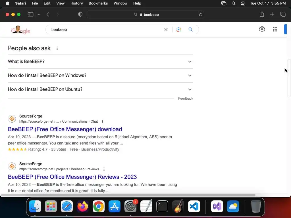Open the View menu
Image resolution: width=291 pixels, height=218 pixels.
[60, 3]
